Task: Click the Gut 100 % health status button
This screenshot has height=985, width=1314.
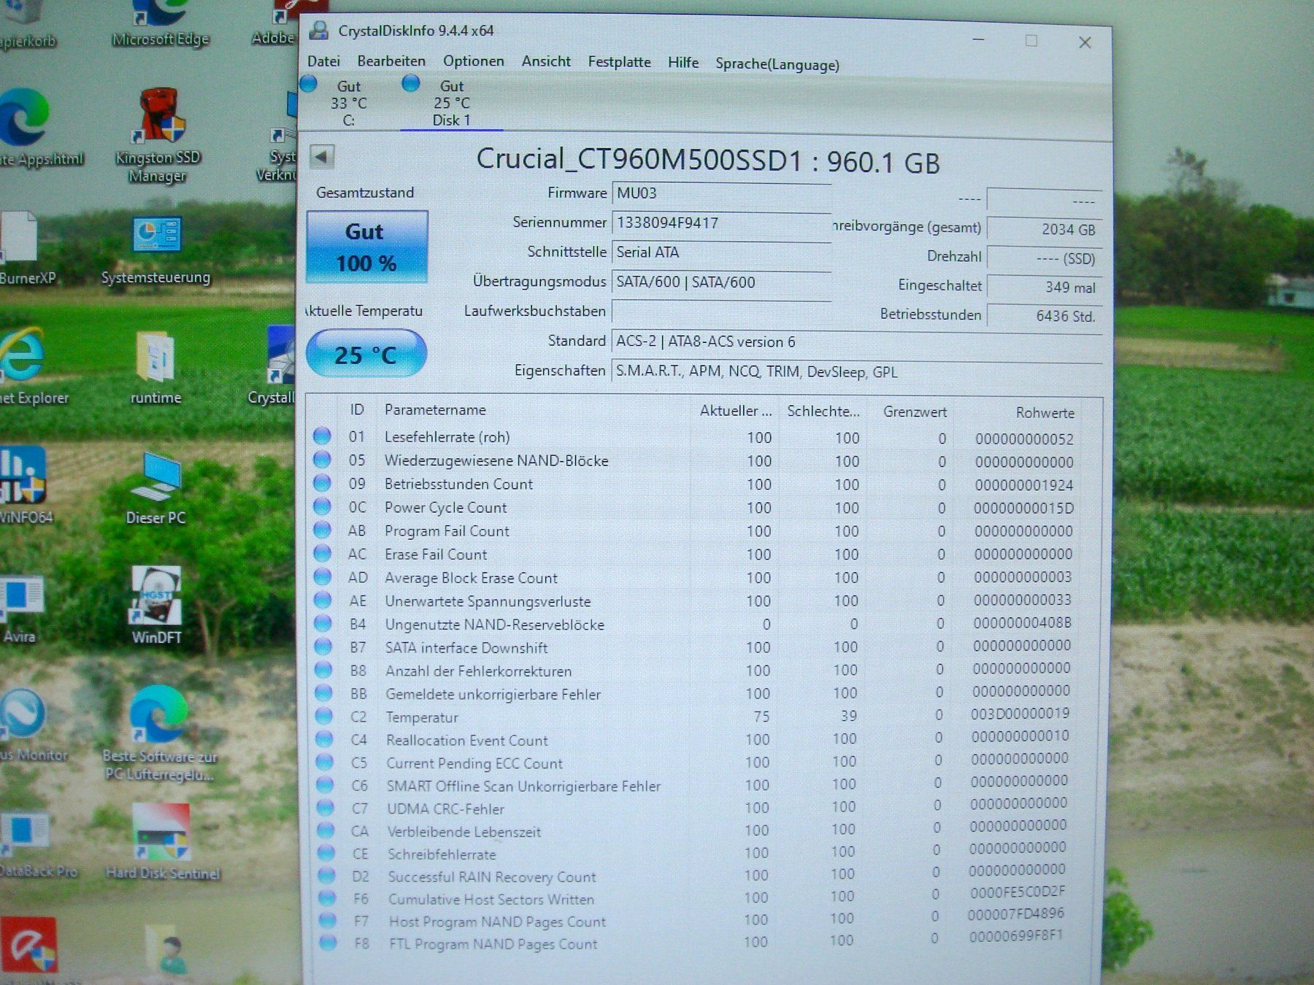Action: pos(366,247)
